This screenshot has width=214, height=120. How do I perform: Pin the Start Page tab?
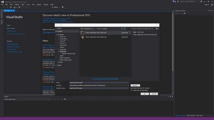pyautogui.click(x=12, y=11)
